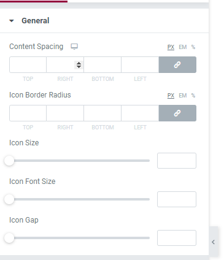Click the Icon Font Size slider track
The image size is (224, 260).
(x=79, y=199)
